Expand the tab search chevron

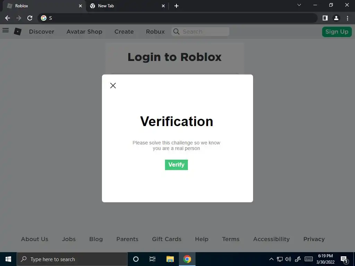click(299, 5)
